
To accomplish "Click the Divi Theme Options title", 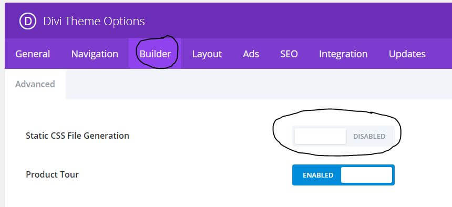I will tap(94, 22).
